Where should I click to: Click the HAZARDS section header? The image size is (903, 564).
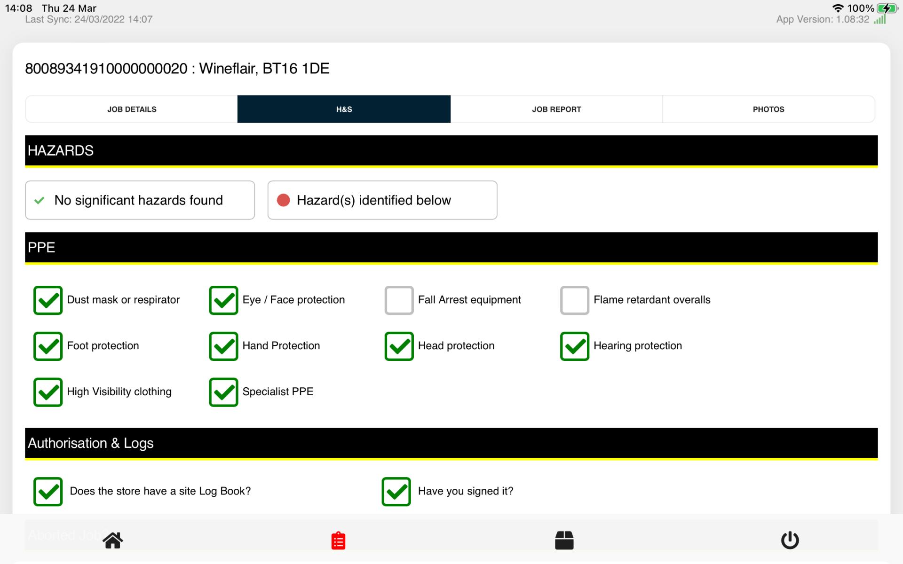point(451,151)
